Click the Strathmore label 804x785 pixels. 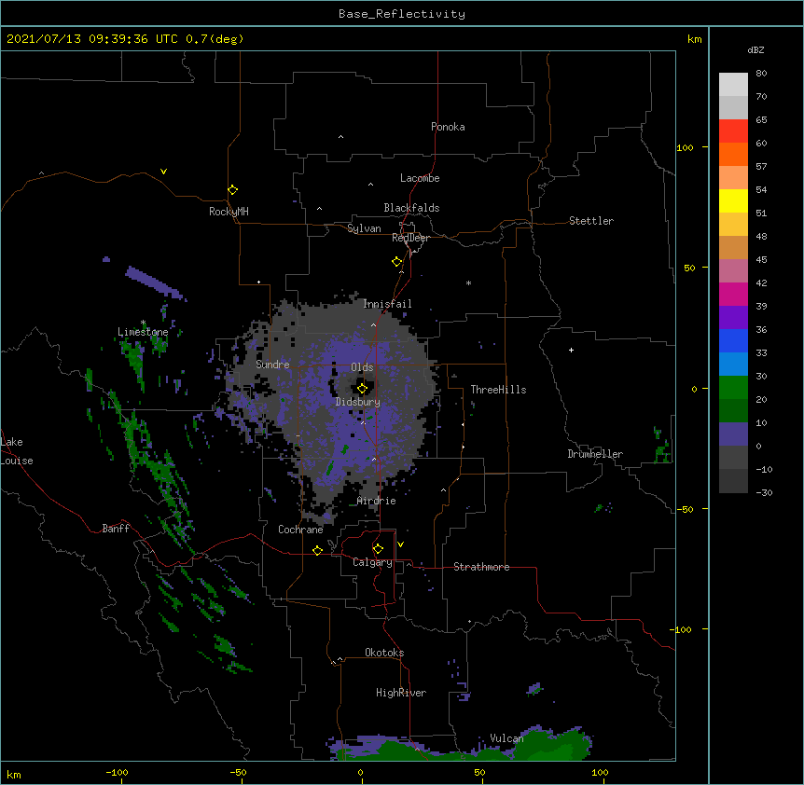pos(481,567)
